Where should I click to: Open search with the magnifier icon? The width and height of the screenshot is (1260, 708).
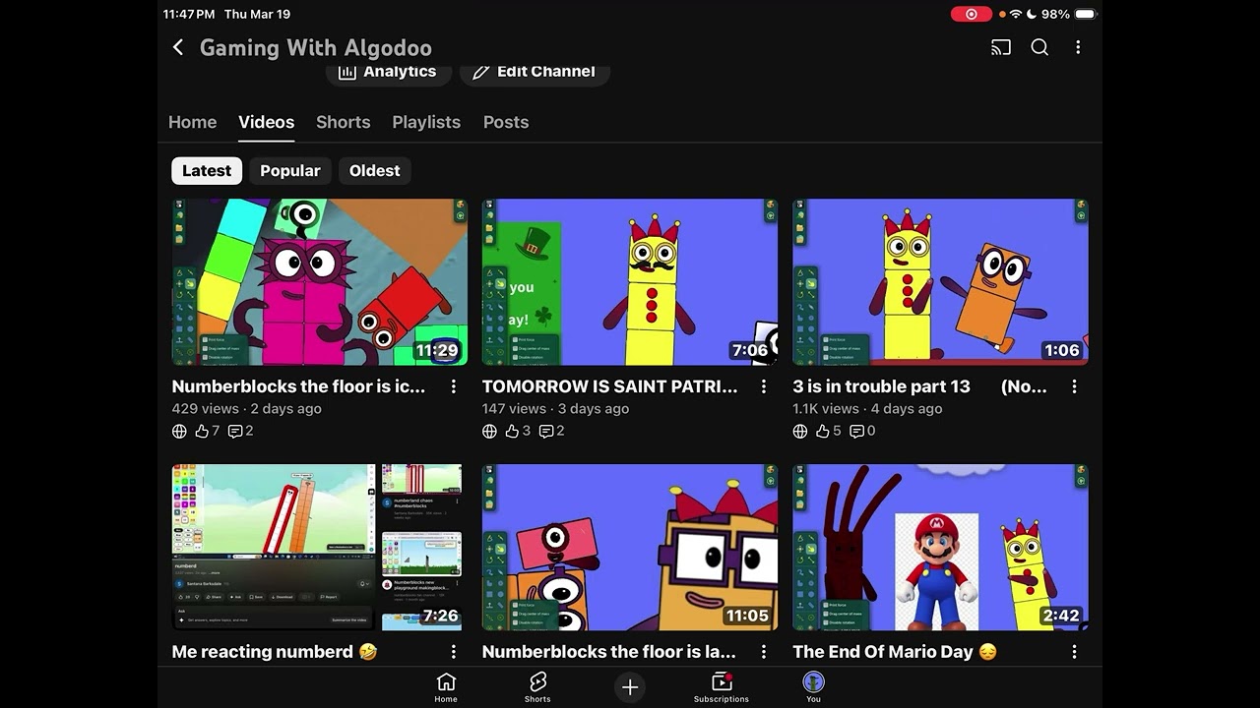click(1039, 47)
